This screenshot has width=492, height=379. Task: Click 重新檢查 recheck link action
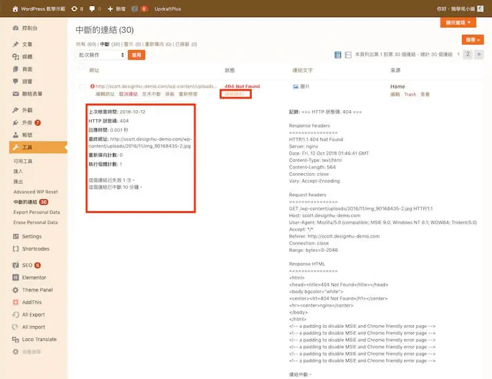pyautogui.click(x=188, y=94)
